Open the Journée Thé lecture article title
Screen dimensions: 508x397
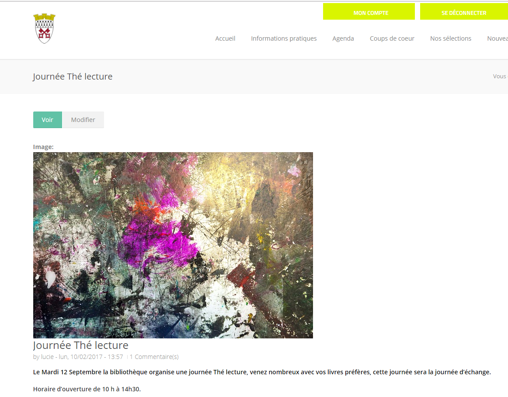(x=81, y=345)
